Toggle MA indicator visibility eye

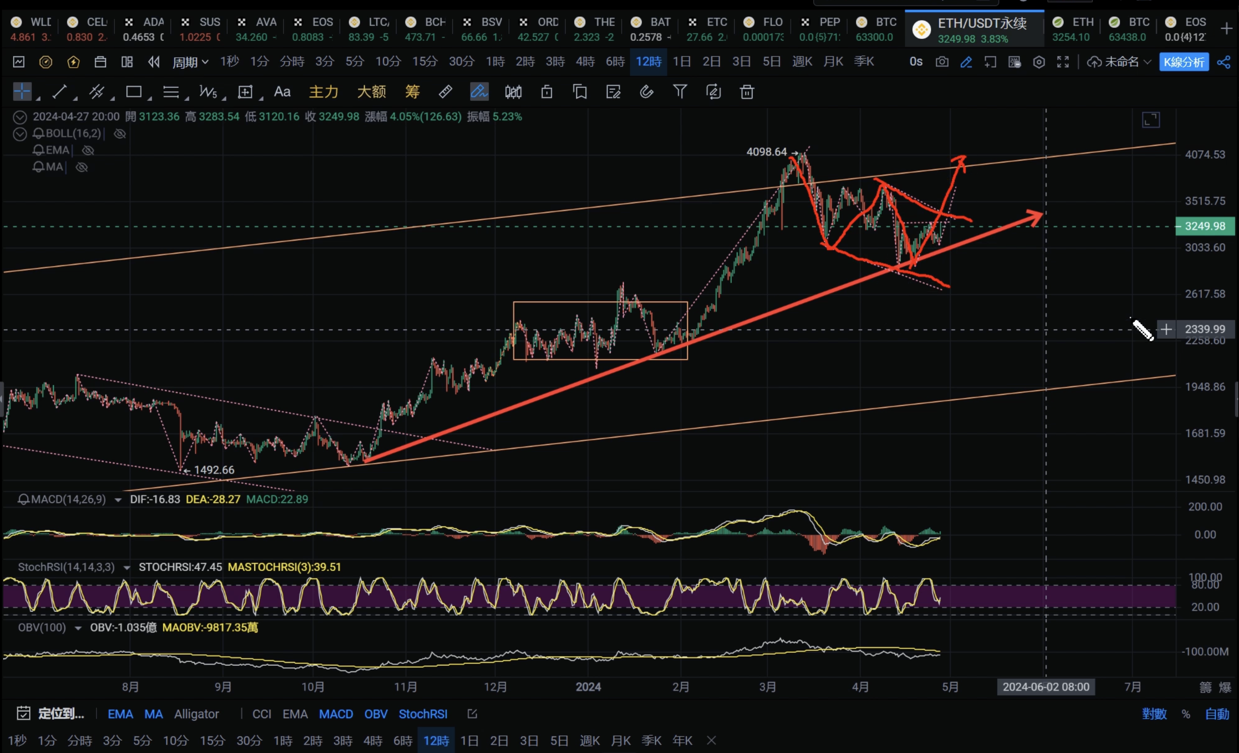(x=81, y=167)
